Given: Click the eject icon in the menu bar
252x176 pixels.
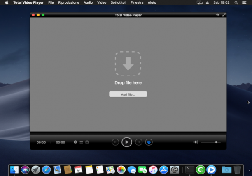Looking at the screenshot, I should 207,2.
